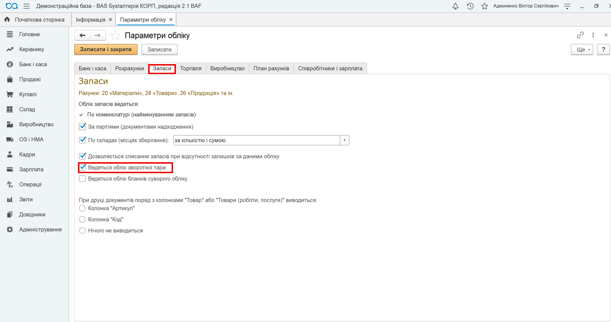Open the Кадри section
This screenshot has width=611, height=322.
[x=34, y=155]
